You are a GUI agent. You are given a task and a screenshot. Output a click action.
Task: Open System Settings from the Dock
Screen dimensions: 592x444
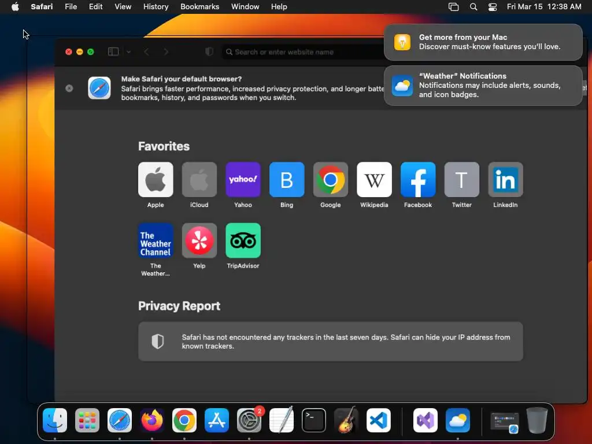[249, 420]
